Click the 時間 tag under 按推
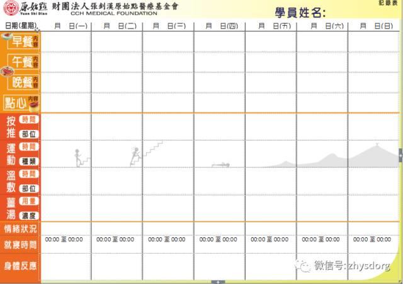Screen dimensions: 403x284 [x=29, y=119]
